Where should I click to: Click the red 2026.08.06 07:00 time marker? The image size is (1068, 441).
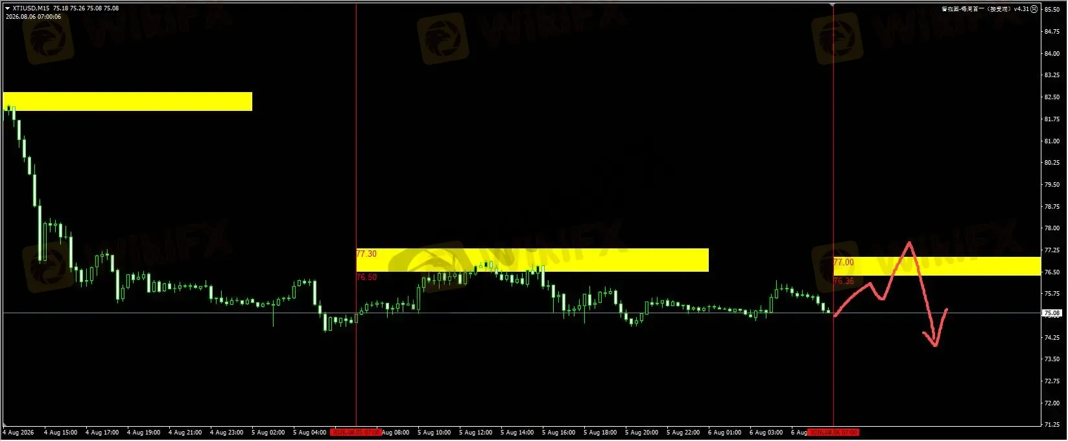pyautogui.click(x=833, y=432)
